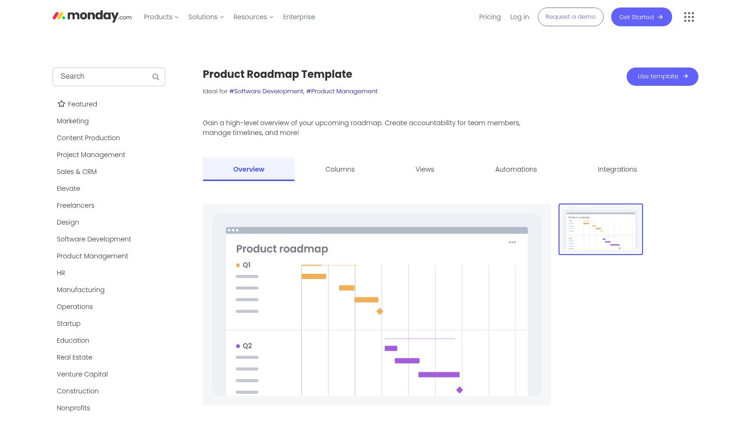This screenshot has height=422, width=751.
Task: Click the ellipsis menu on the roadmap preview
Action: 512,242
